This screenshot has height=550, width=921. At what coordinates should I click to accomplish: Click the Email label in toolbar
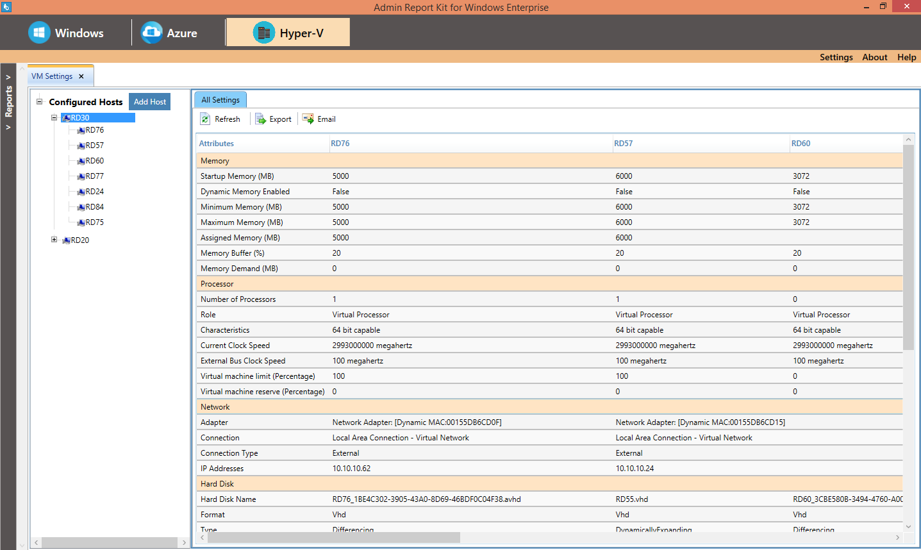click(326, 119)
